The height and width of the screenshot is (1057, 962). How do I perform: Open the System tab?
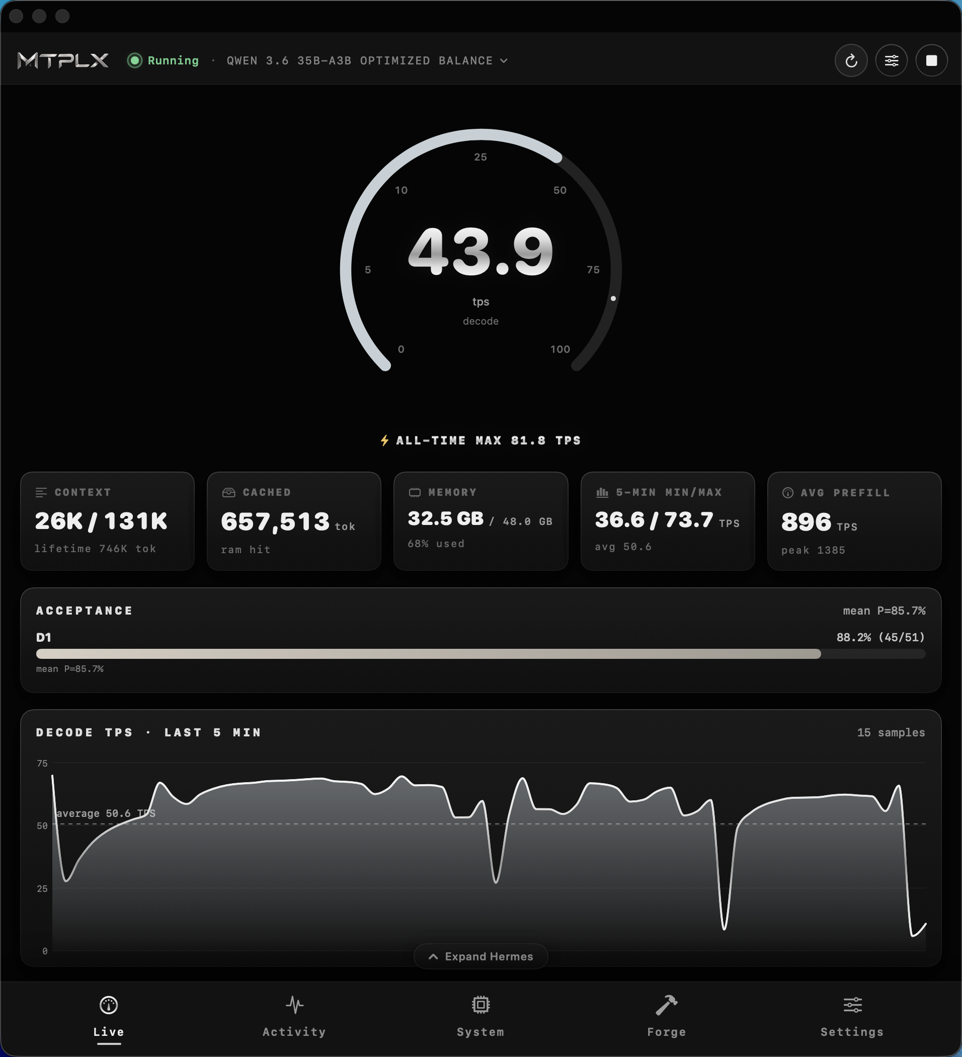pos(480,1017)
